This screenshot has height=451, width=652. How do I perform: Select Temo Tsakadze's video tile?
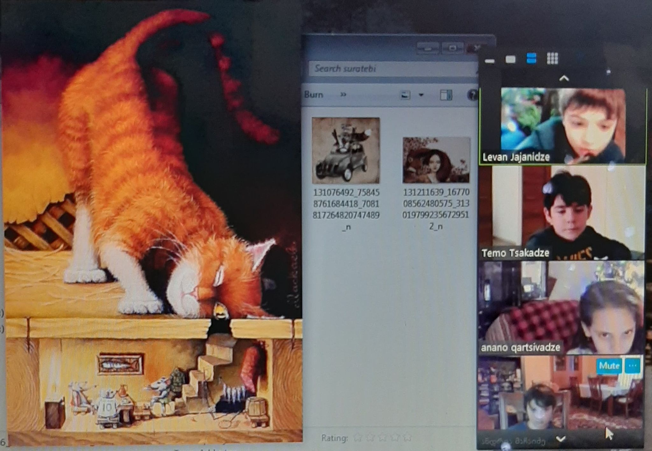click(562, 212)
